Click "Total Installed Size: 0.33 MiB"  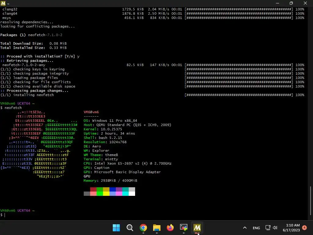coord(34,48)
